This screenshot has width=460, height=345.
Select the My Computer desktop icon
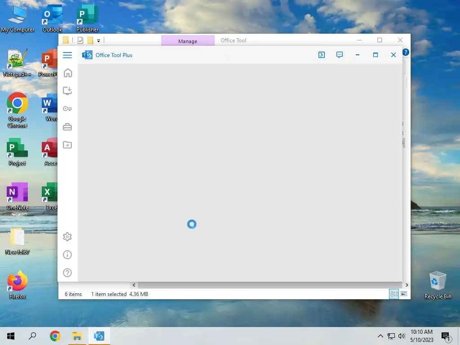(x=18, y=19)
